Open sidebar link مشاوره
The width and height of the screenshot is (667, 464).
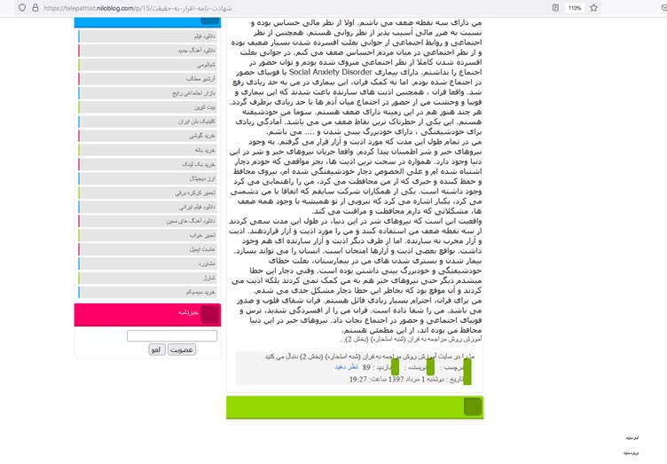(147, 263)
